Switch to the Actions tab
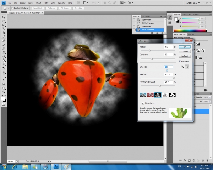Viewport: 213px width, 170px height. tap(146, 16)
